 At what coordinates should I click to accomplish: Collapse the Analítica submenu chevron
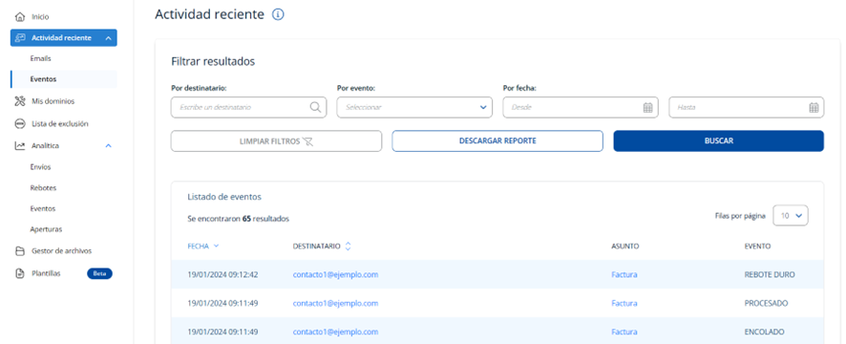109,146
